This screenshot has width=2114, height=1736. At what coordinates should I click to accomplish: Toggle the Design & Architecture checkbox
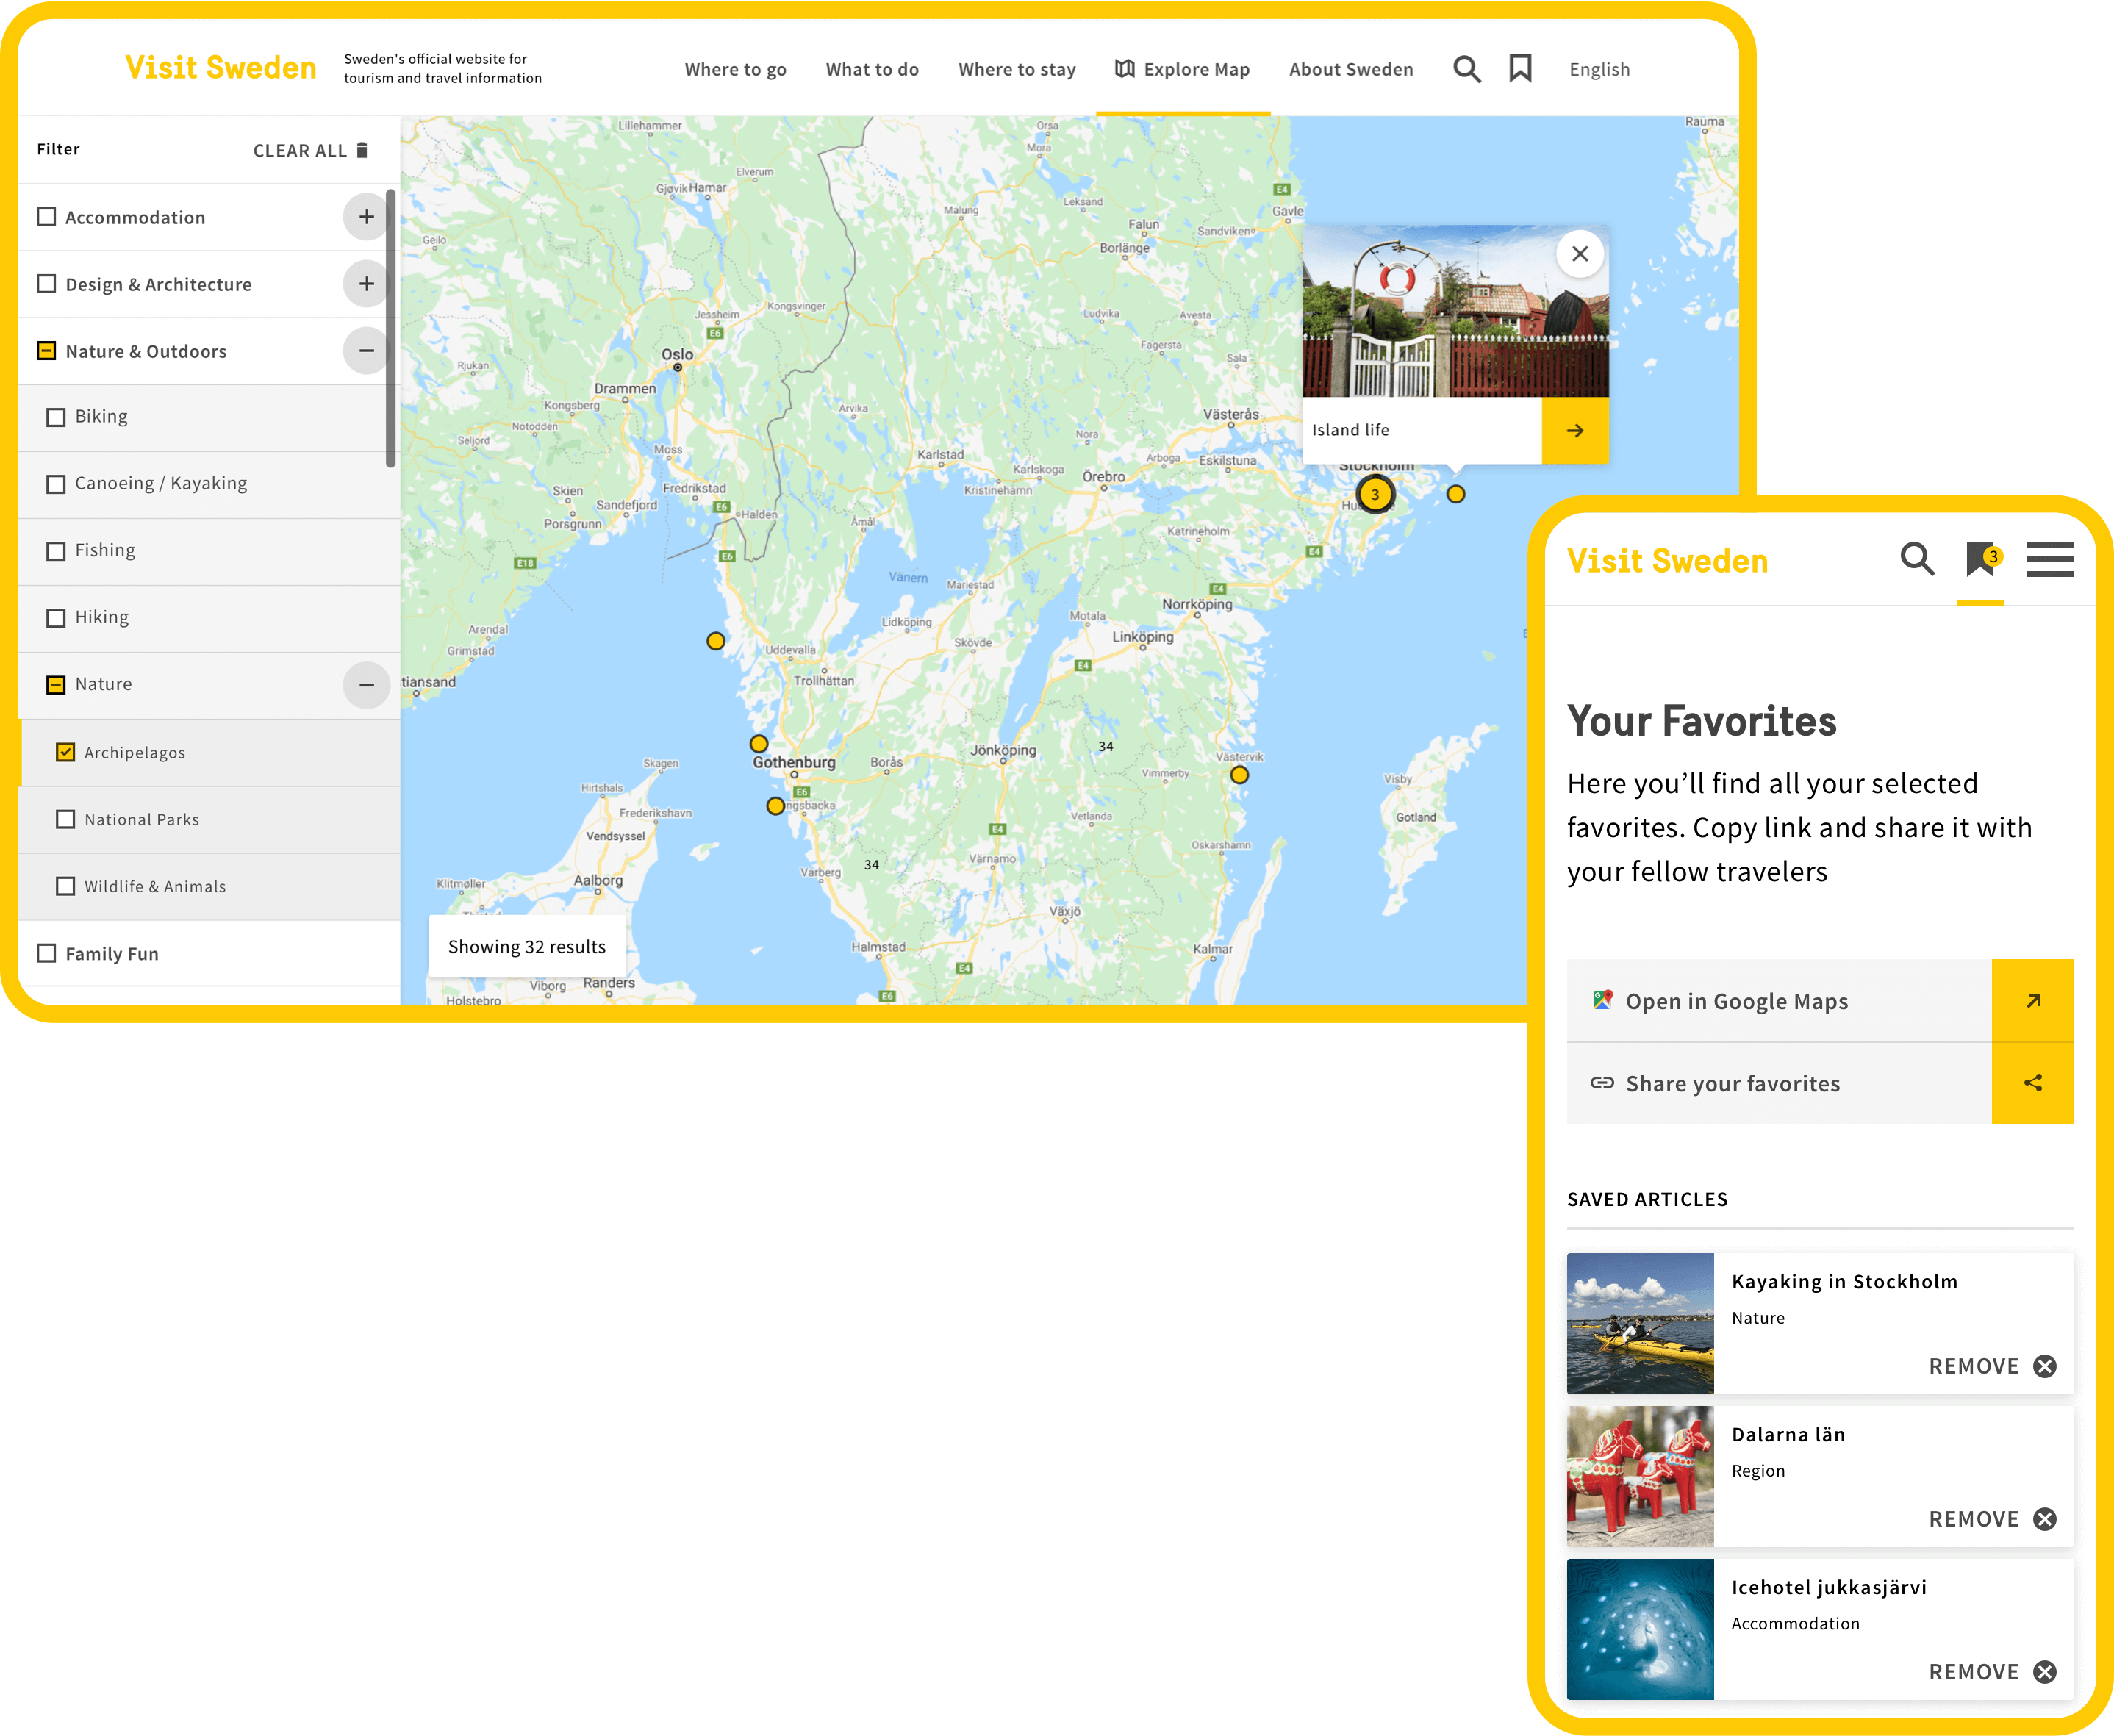click(x=46, y=284)
